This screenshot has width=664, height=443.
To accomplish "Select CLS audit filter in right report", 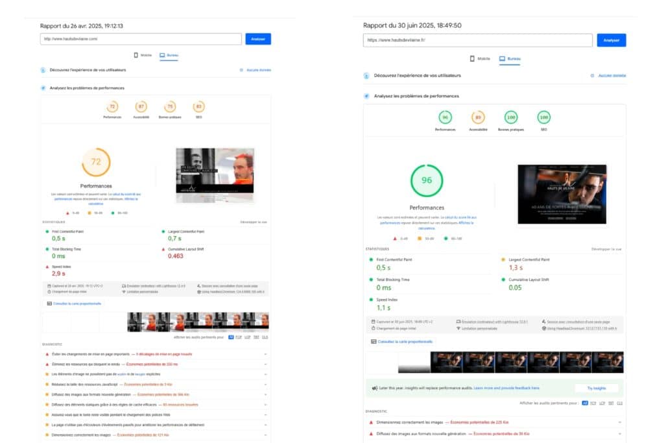I will point(620,403).
